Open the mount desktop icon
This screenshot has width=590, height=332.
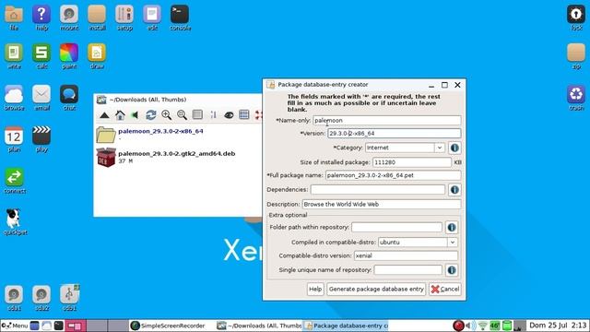coord(69,18)
